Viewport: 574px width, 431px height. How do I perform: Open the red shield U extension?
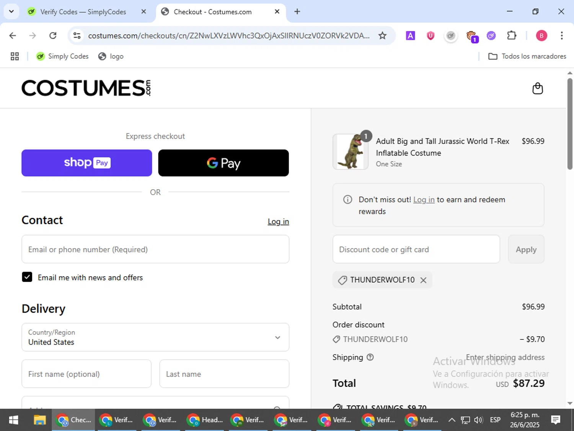[430, 36]
